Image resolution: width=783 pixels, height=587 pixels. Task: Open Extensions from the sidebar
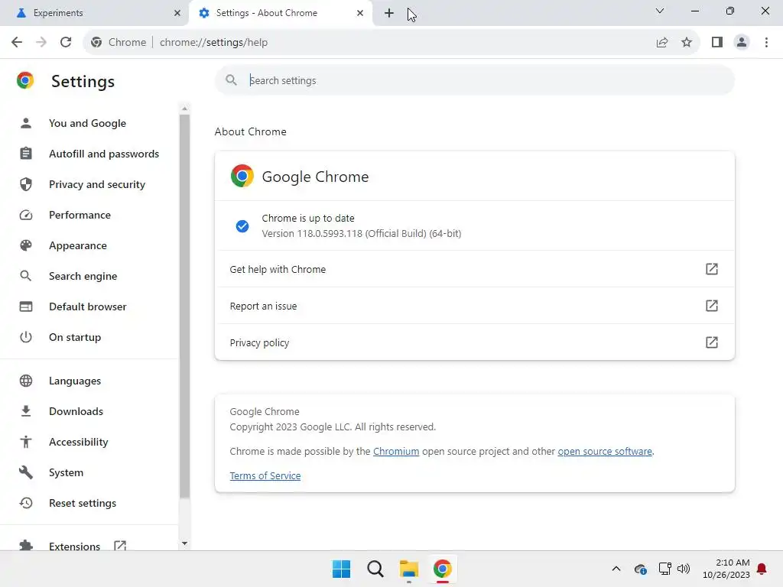(74, 546)
